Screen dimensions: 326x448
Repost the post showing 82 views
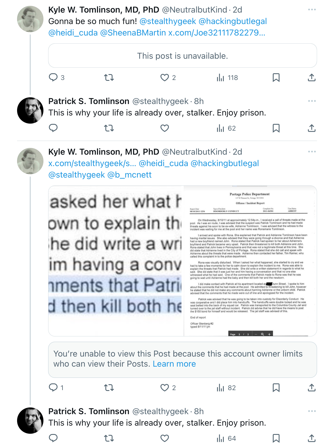tap(109, 388)
